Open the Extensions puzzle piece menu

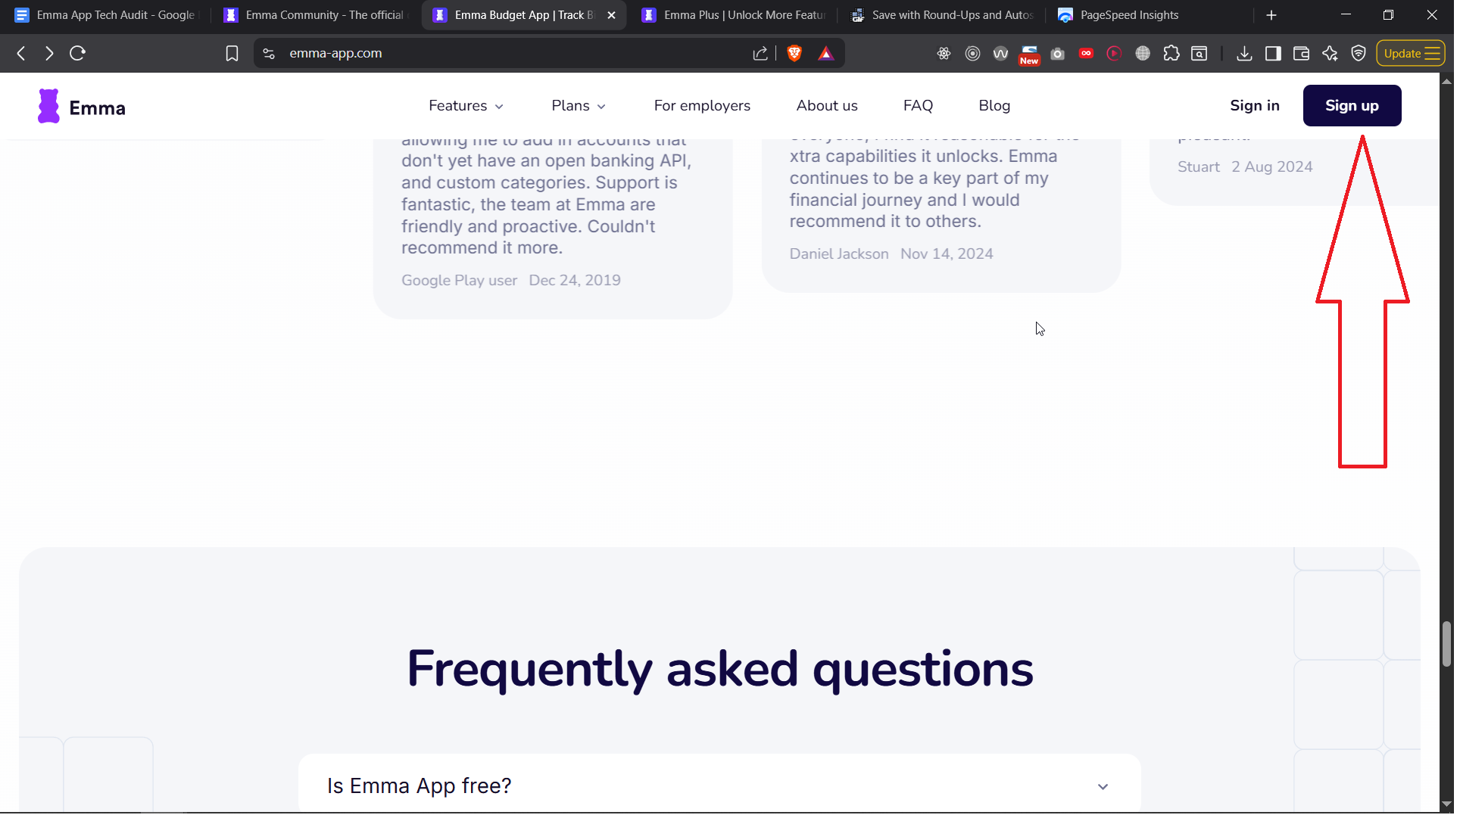pyautogui.click(x=1171, y=53)
